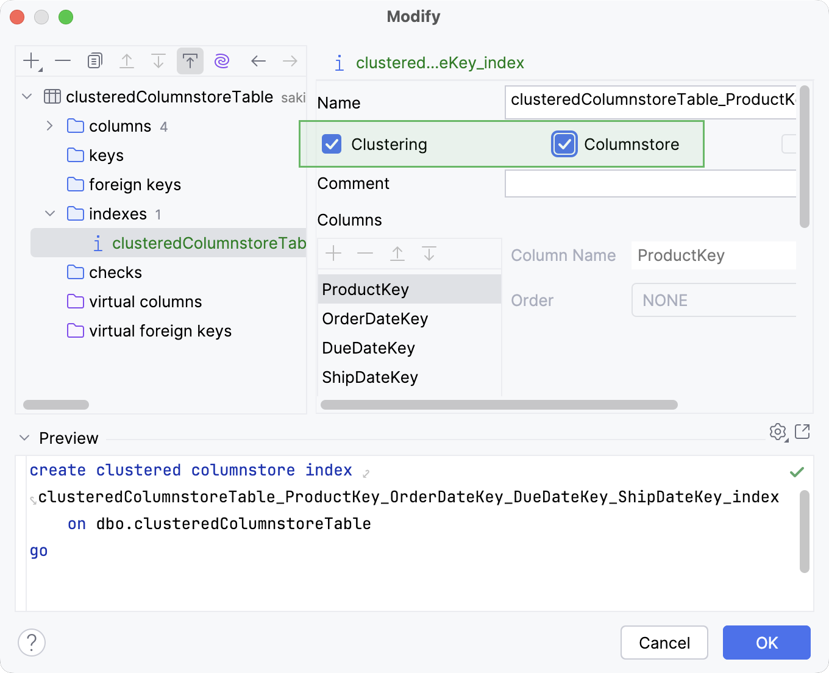This screenshot has height=673, width=829.
Task: Collapse the indexes tree node
Action: click(49, 213)
